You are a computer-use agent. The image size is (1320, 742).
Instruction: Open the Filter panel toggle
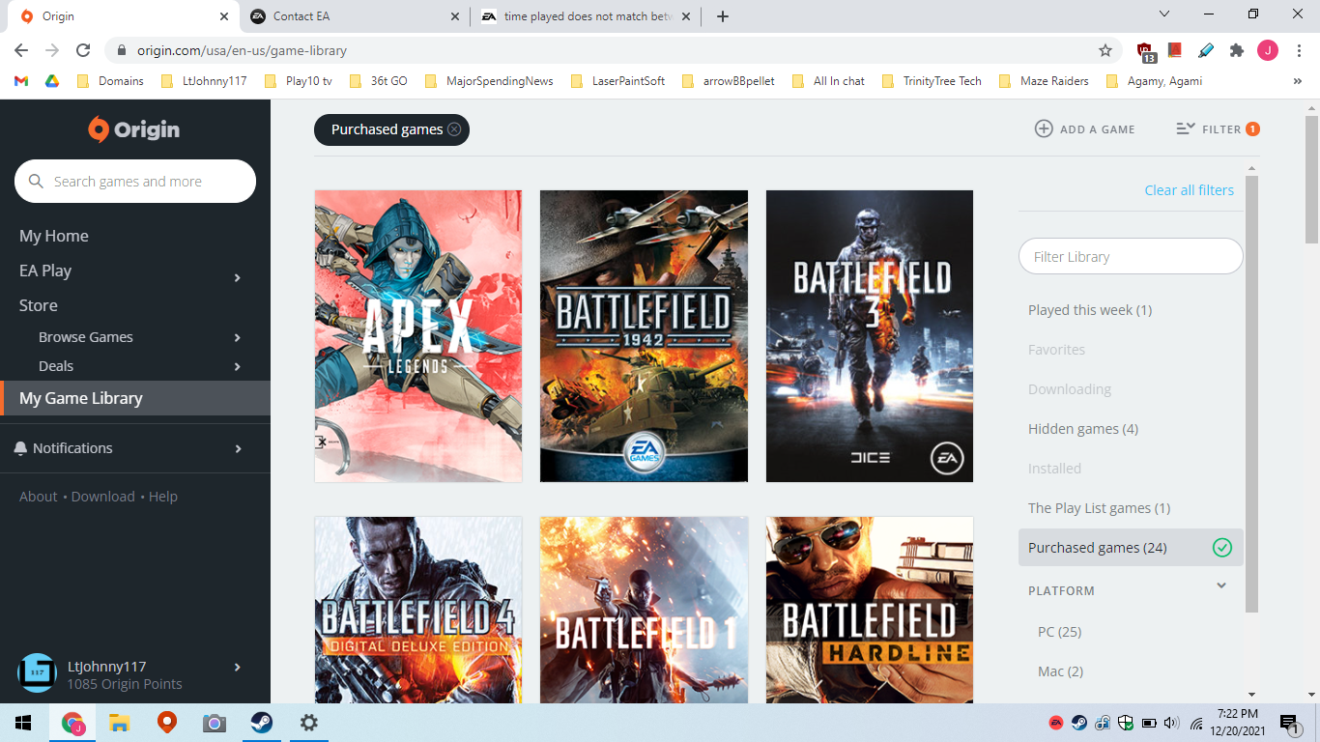[x=1218, y=128]
